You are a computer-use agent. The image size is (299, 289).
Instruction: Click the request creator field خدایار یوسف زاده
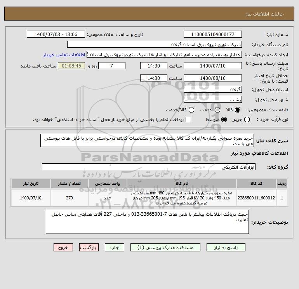click(x=164, y=55)
